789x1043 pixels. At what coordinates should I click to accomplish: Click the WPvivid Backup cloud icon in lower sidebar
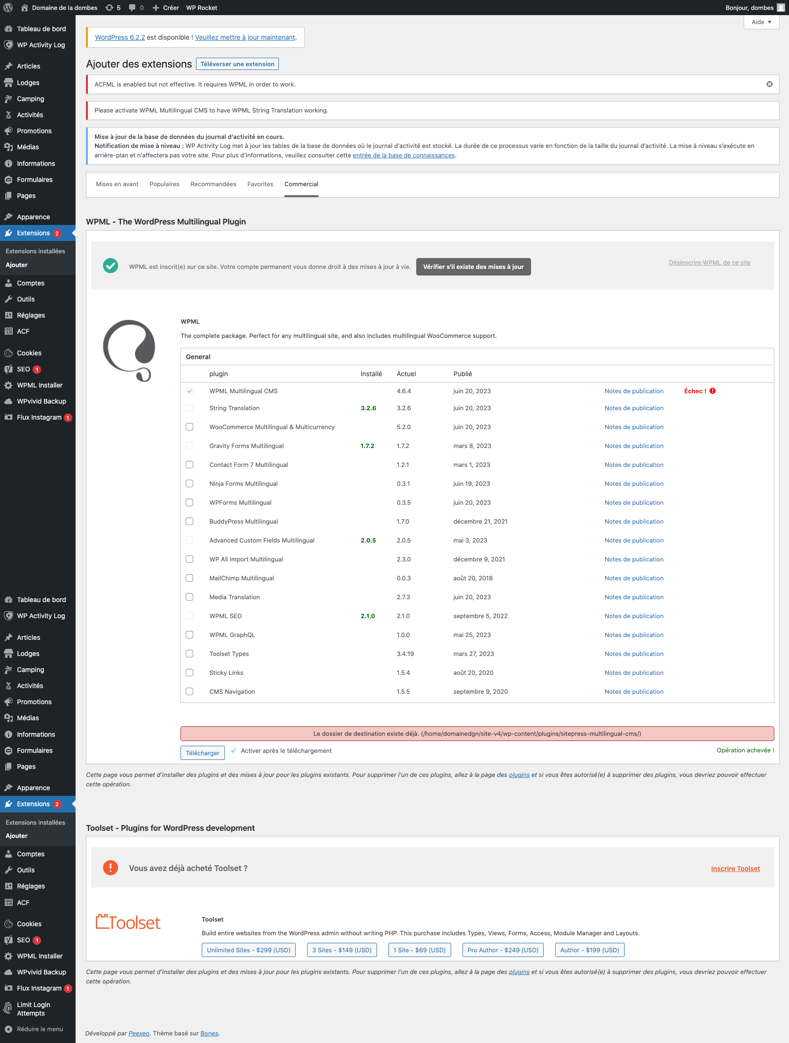(x=9, y=972)
